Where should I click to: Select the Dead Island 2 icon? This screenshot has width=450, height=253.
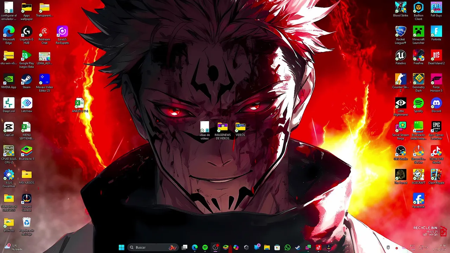[436, 57]
